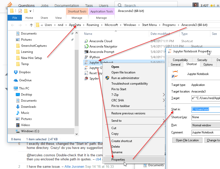
Task: Click breadcrumb overflow chevron before Users
Action: click(x=42, y=25)
